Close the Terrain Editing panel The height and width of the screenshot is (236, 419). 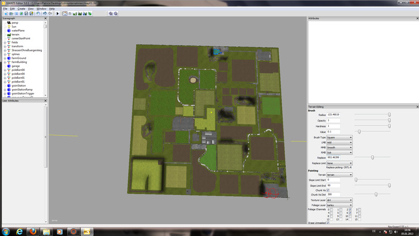(x=417, y=107)
